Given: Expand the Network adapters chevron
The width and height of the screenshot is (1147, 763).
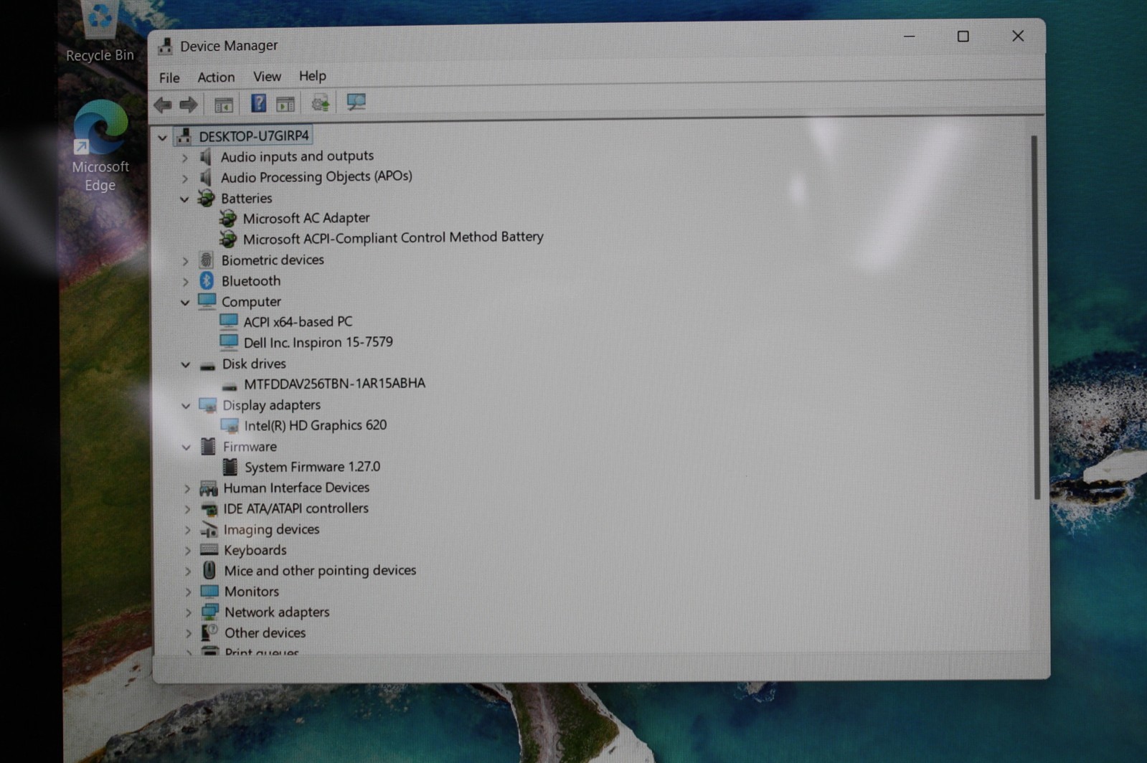Looking at the screenshot, I should click(x=189, y=612).
